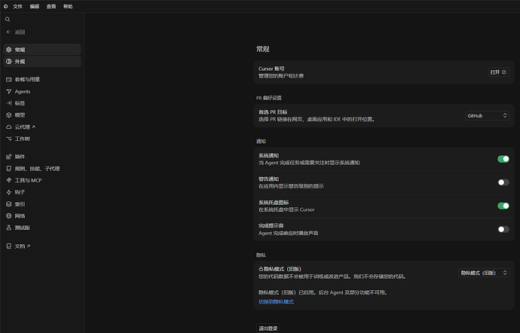Click the 隐私 section label

pyautogui.click(x=261, y=255)
